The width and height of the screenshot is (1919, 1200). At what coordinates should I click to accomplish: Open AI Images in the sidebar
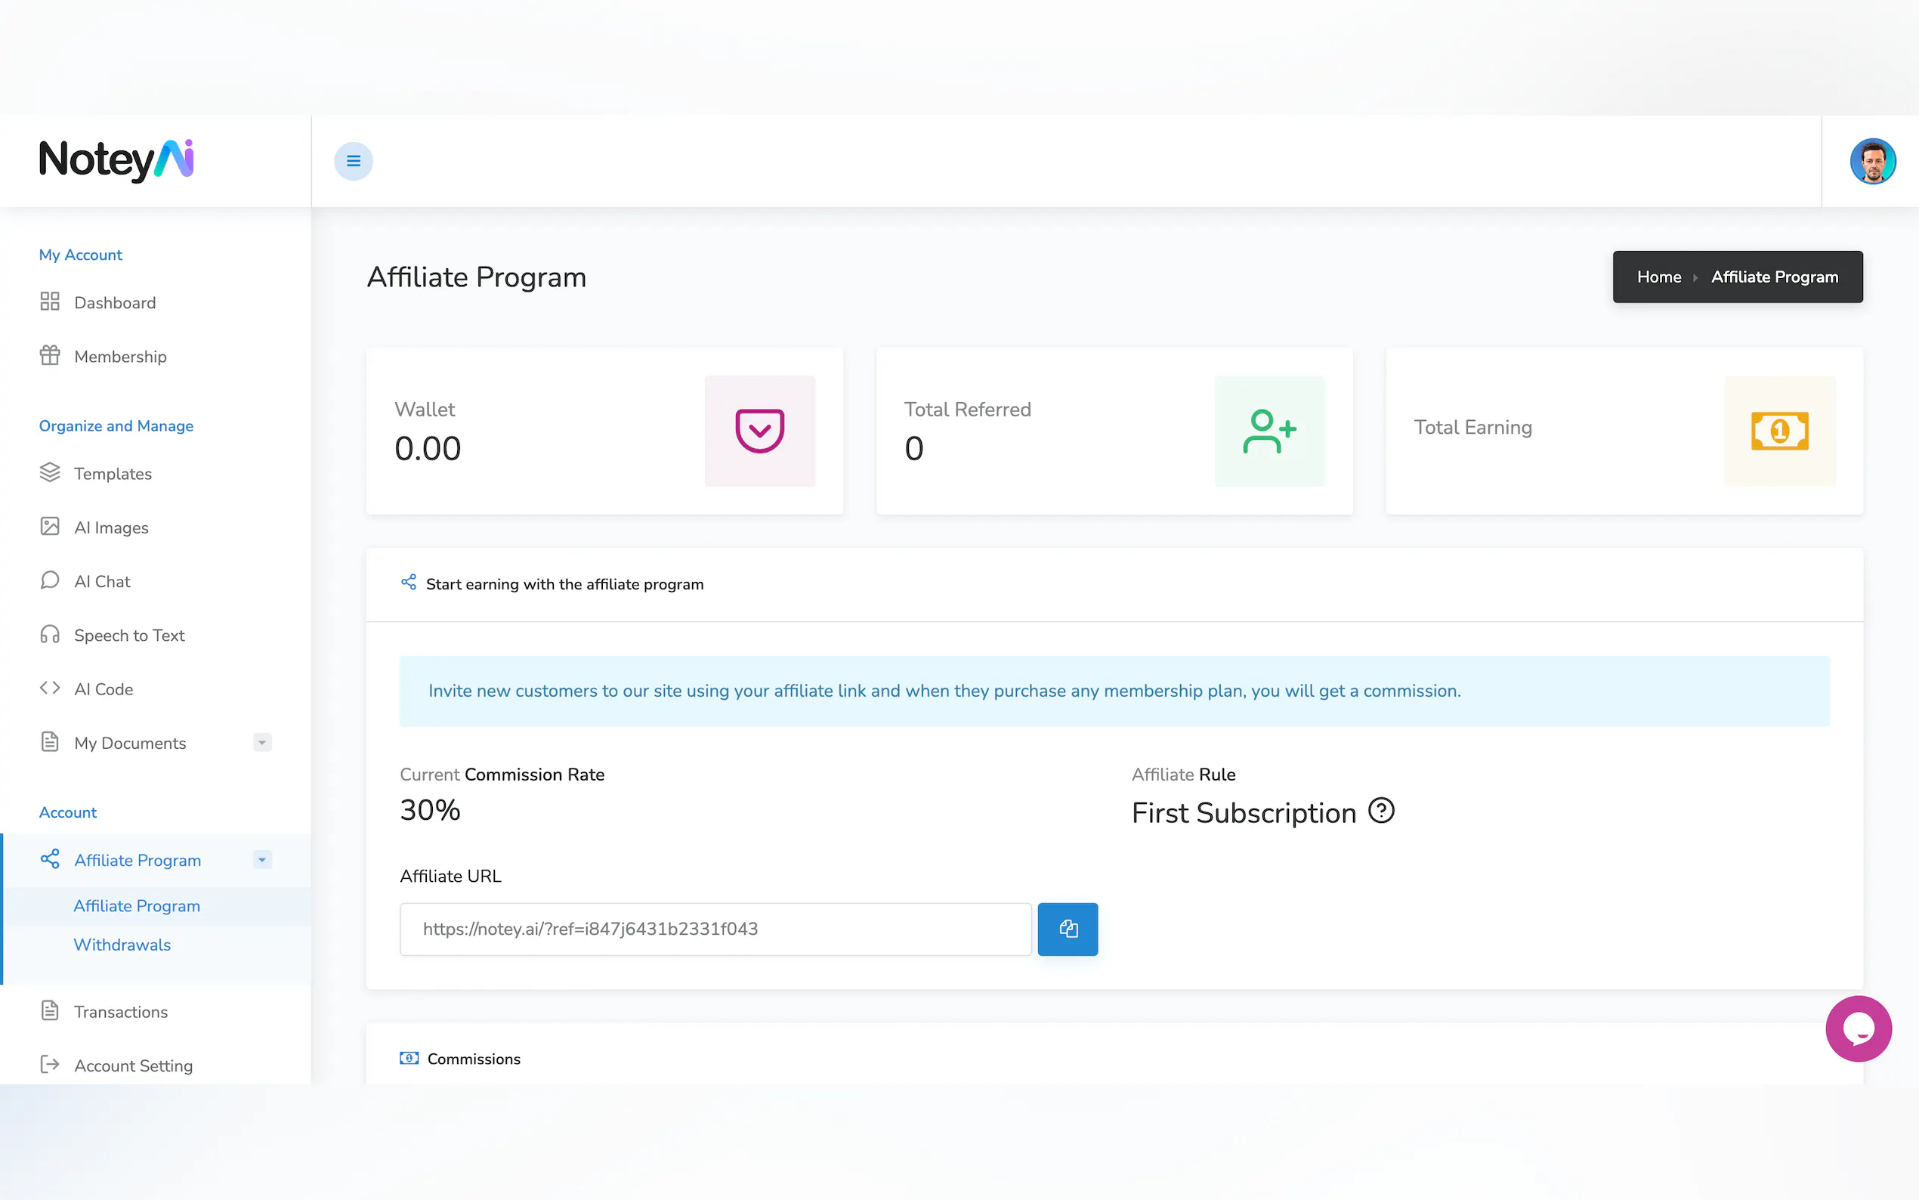click(x=111, y=527)
